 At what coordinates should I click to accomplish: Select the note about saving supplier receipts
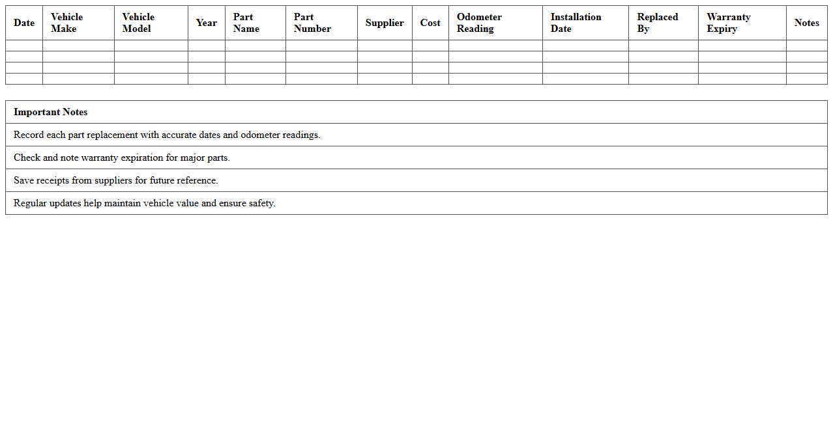tap(116, 180)
